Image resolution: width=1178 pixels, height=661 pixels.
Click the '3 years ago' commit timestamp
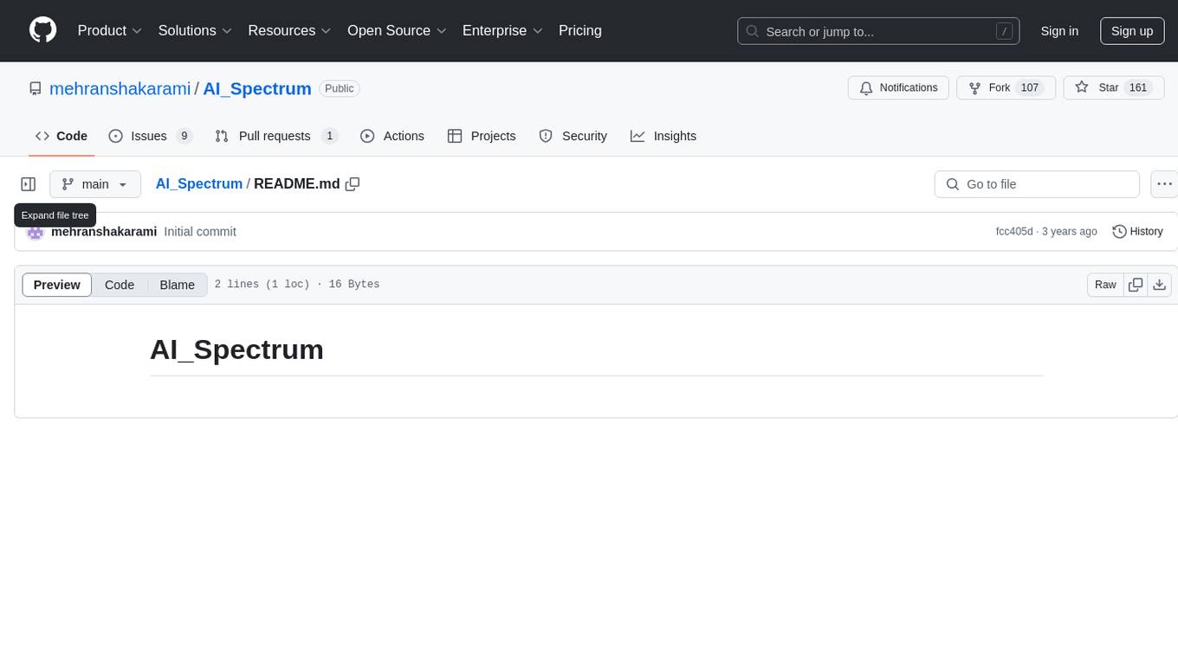click(x=1070, y=232)
